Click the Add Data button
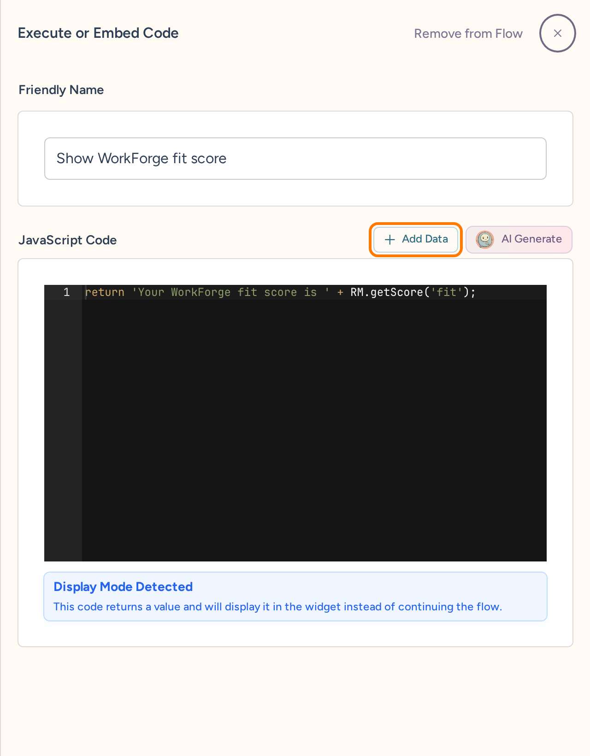This screenshot has height=756, width=590. (416, 239)
